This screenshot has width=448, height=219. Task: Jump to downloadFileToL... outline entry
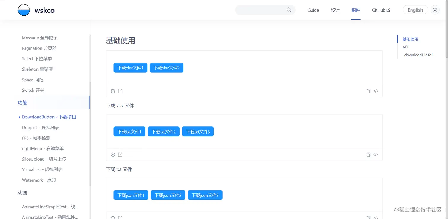(420, 55)
